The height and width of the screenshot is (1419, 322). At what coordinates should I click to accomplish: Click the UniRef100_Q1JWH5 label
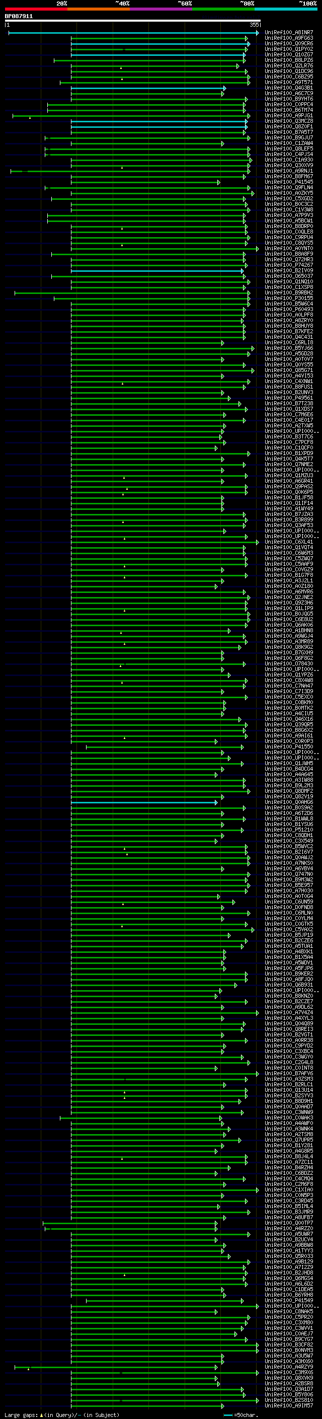(289, 764)
